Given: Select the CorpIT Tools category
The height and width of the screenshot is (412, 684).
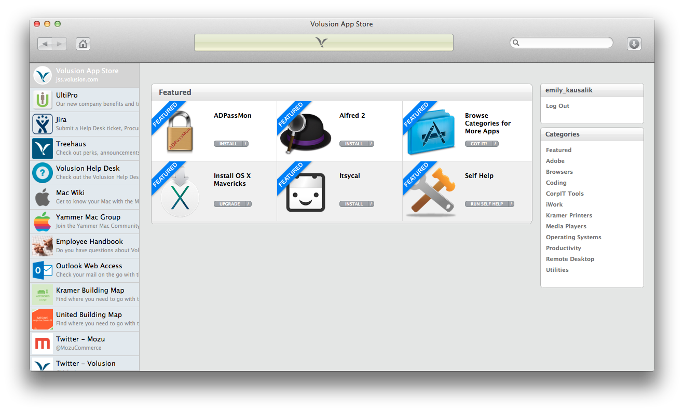Looking at the screenshot, I should coord(565,194).
